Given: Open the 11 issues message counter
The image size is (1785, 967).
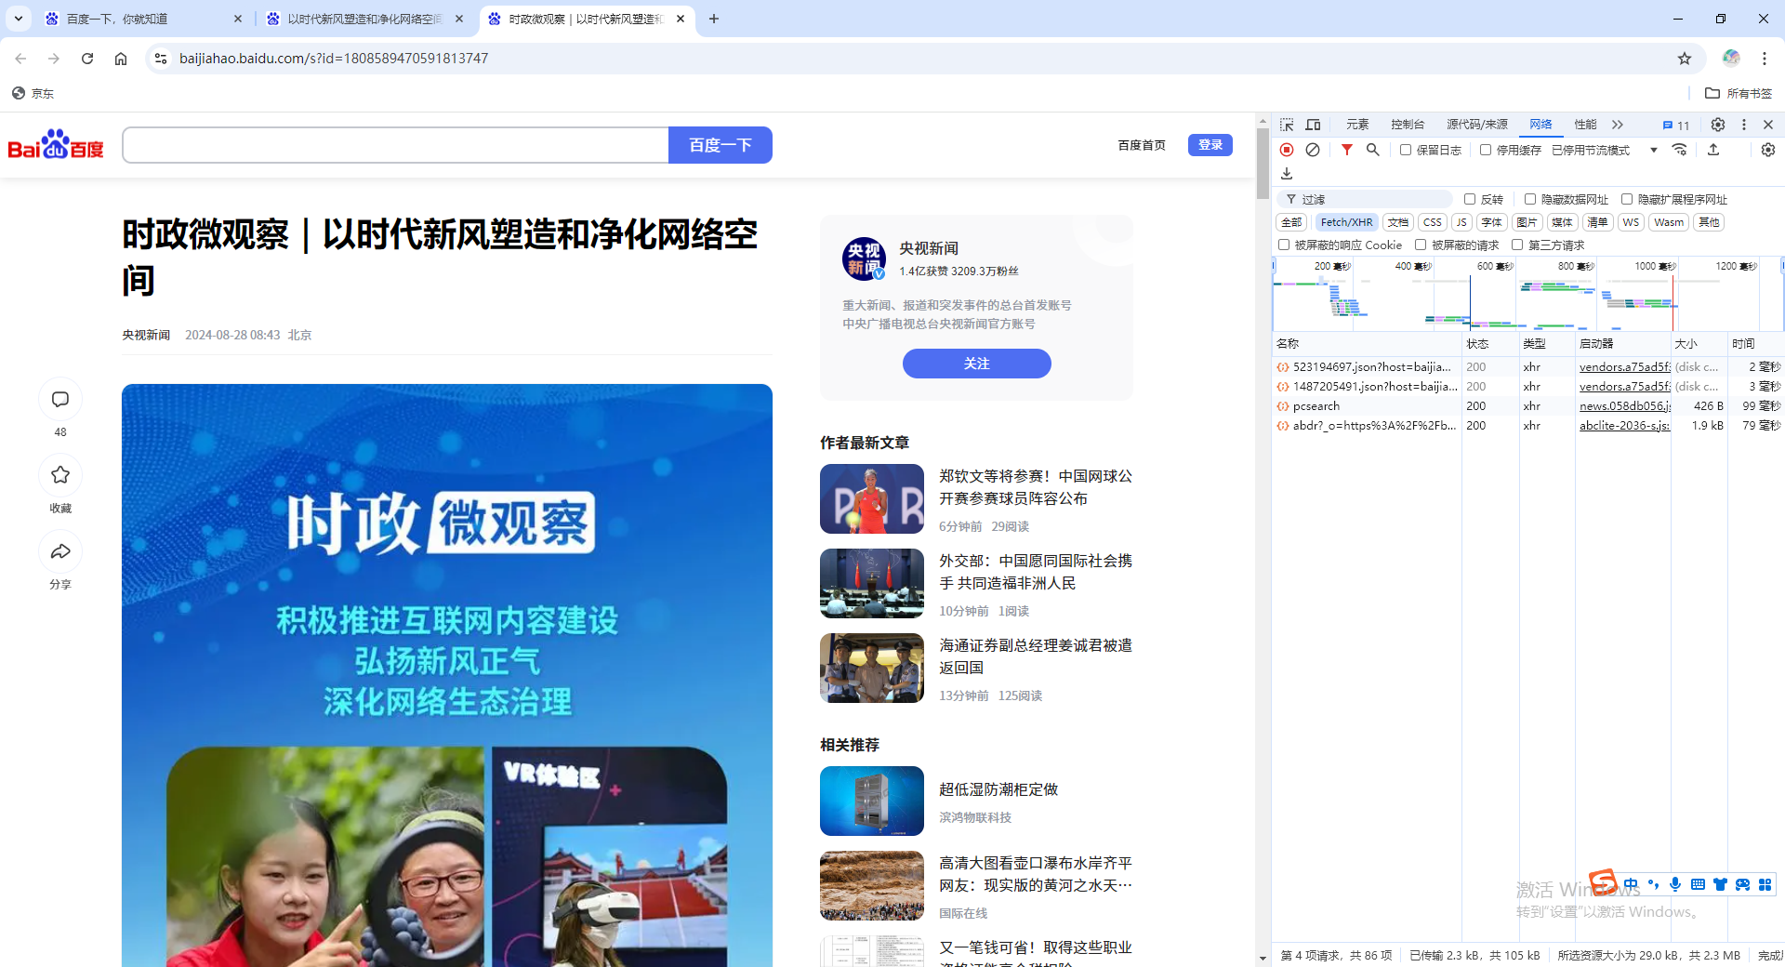Looking at the screenshot, I should [x=1676, y=126].
